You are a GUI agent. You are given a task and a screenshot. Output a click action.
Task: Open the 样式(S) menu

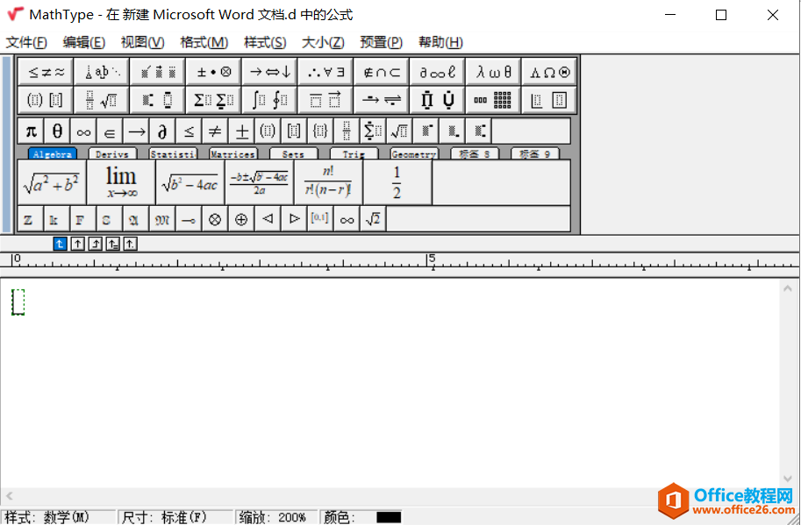coord(265,42)
